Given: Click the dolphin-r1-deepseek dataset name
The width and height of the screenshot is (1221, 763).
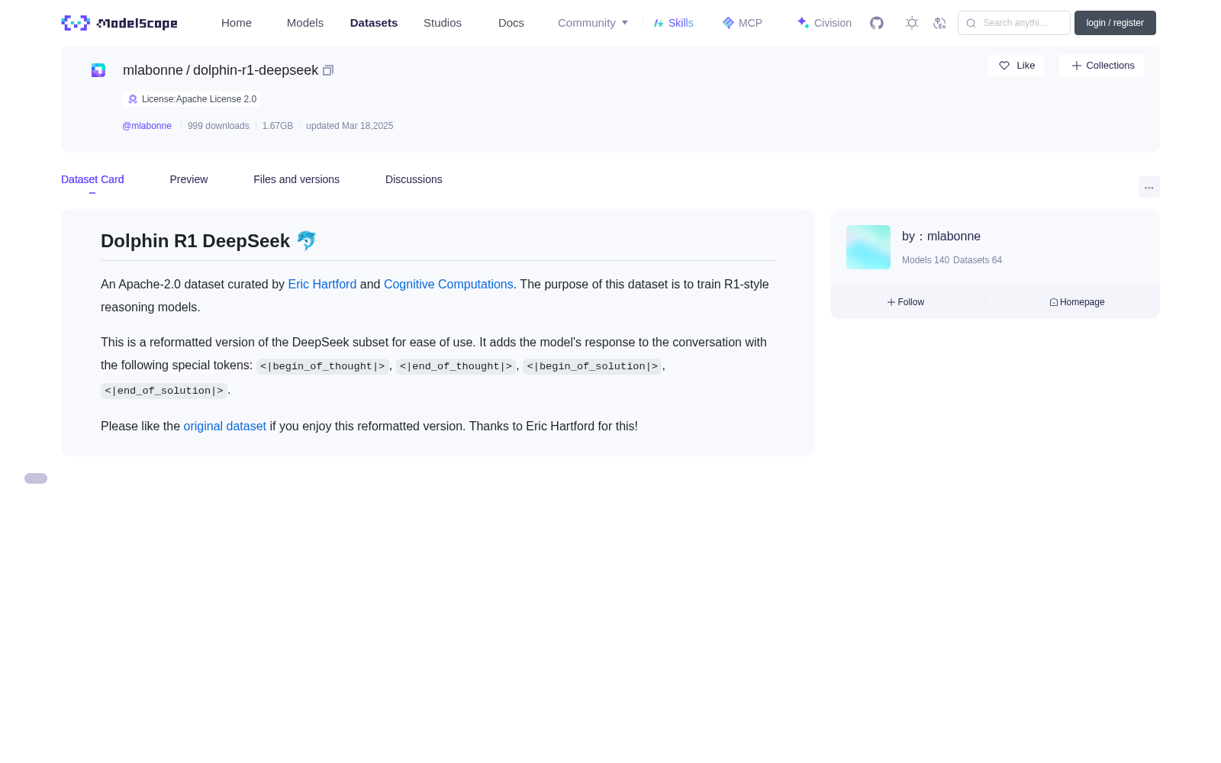Looking at the screenshot, I should click(x=256, y=70).
